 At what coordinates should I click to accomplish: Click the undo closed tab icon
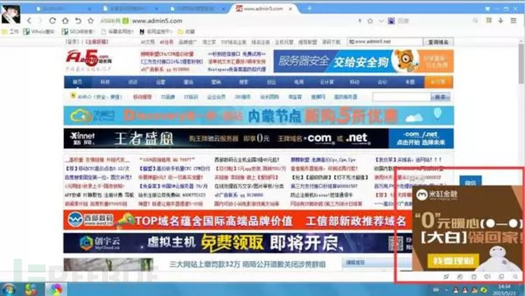78,20
